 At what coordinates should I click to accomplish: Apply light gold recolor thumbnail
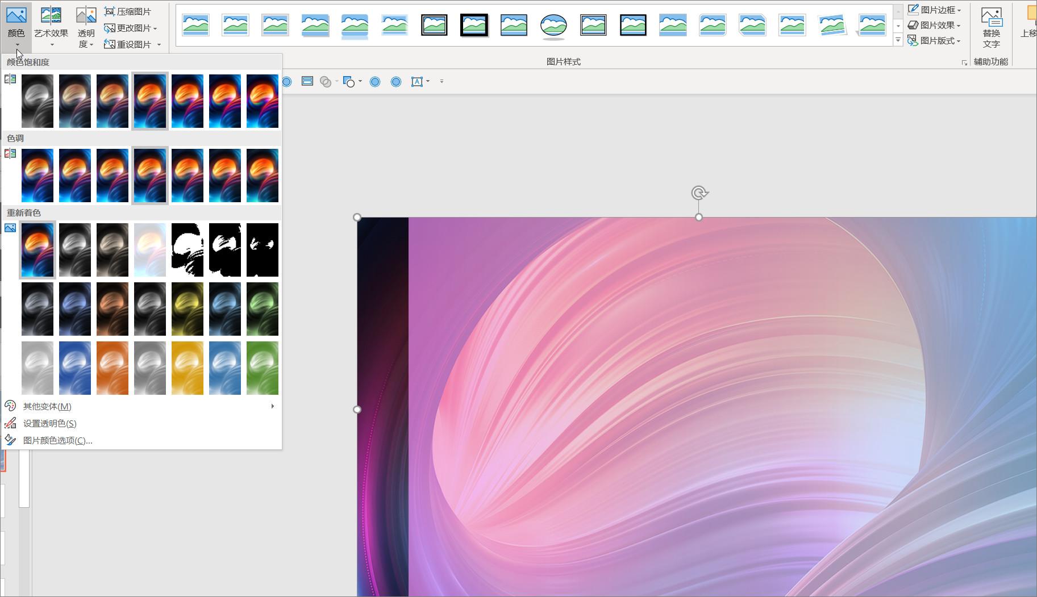pyautogui.click(x=188, y=368)
